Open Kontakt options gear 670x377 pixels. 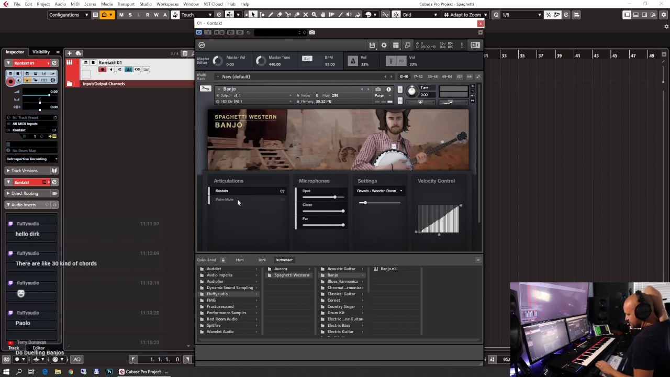(x=384, y=46)
